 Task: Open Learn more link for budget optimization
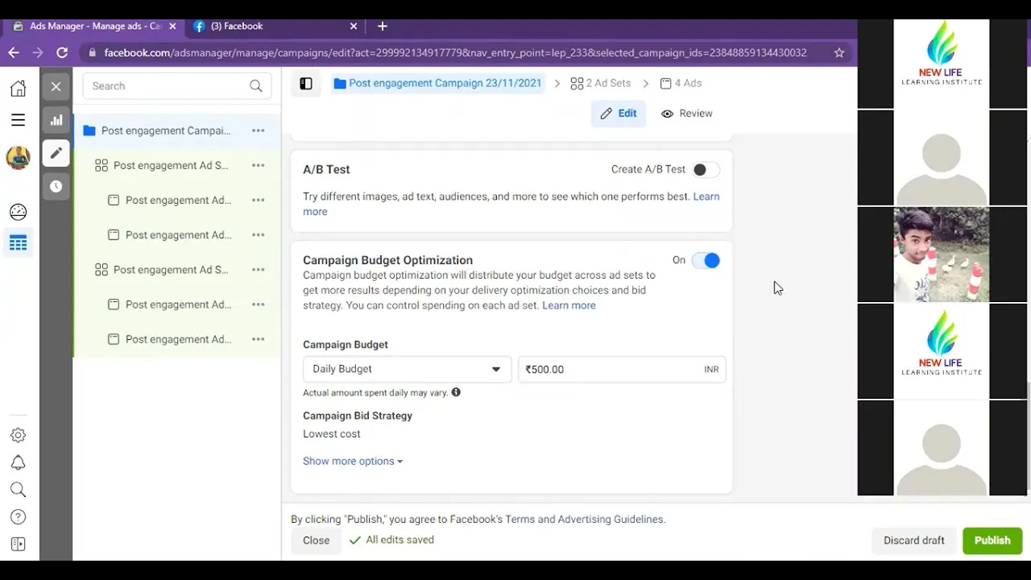point(569,305)
